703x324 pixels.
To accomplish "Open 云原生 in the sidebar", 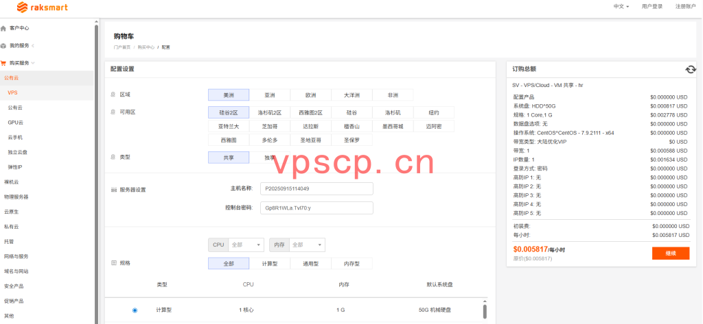I will click(x=11, y=212).
